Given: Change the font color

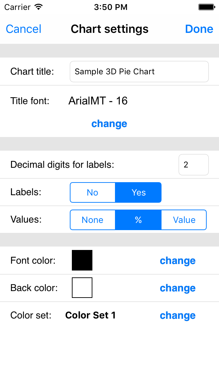Looking at the screenshot, I should (178, 261).
